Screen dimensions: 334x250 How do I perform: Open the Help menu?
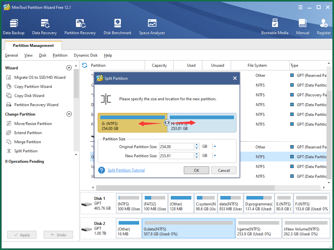[x=108, y=55]
